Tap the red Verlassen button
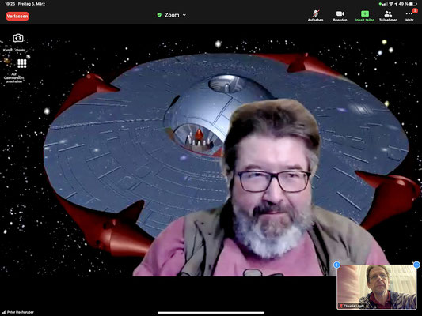The image size is (422, 316). click(x=17, y=16)
